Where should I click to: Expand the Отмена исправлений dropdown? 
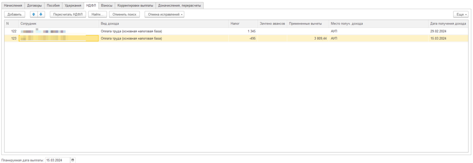click(164, 14)
